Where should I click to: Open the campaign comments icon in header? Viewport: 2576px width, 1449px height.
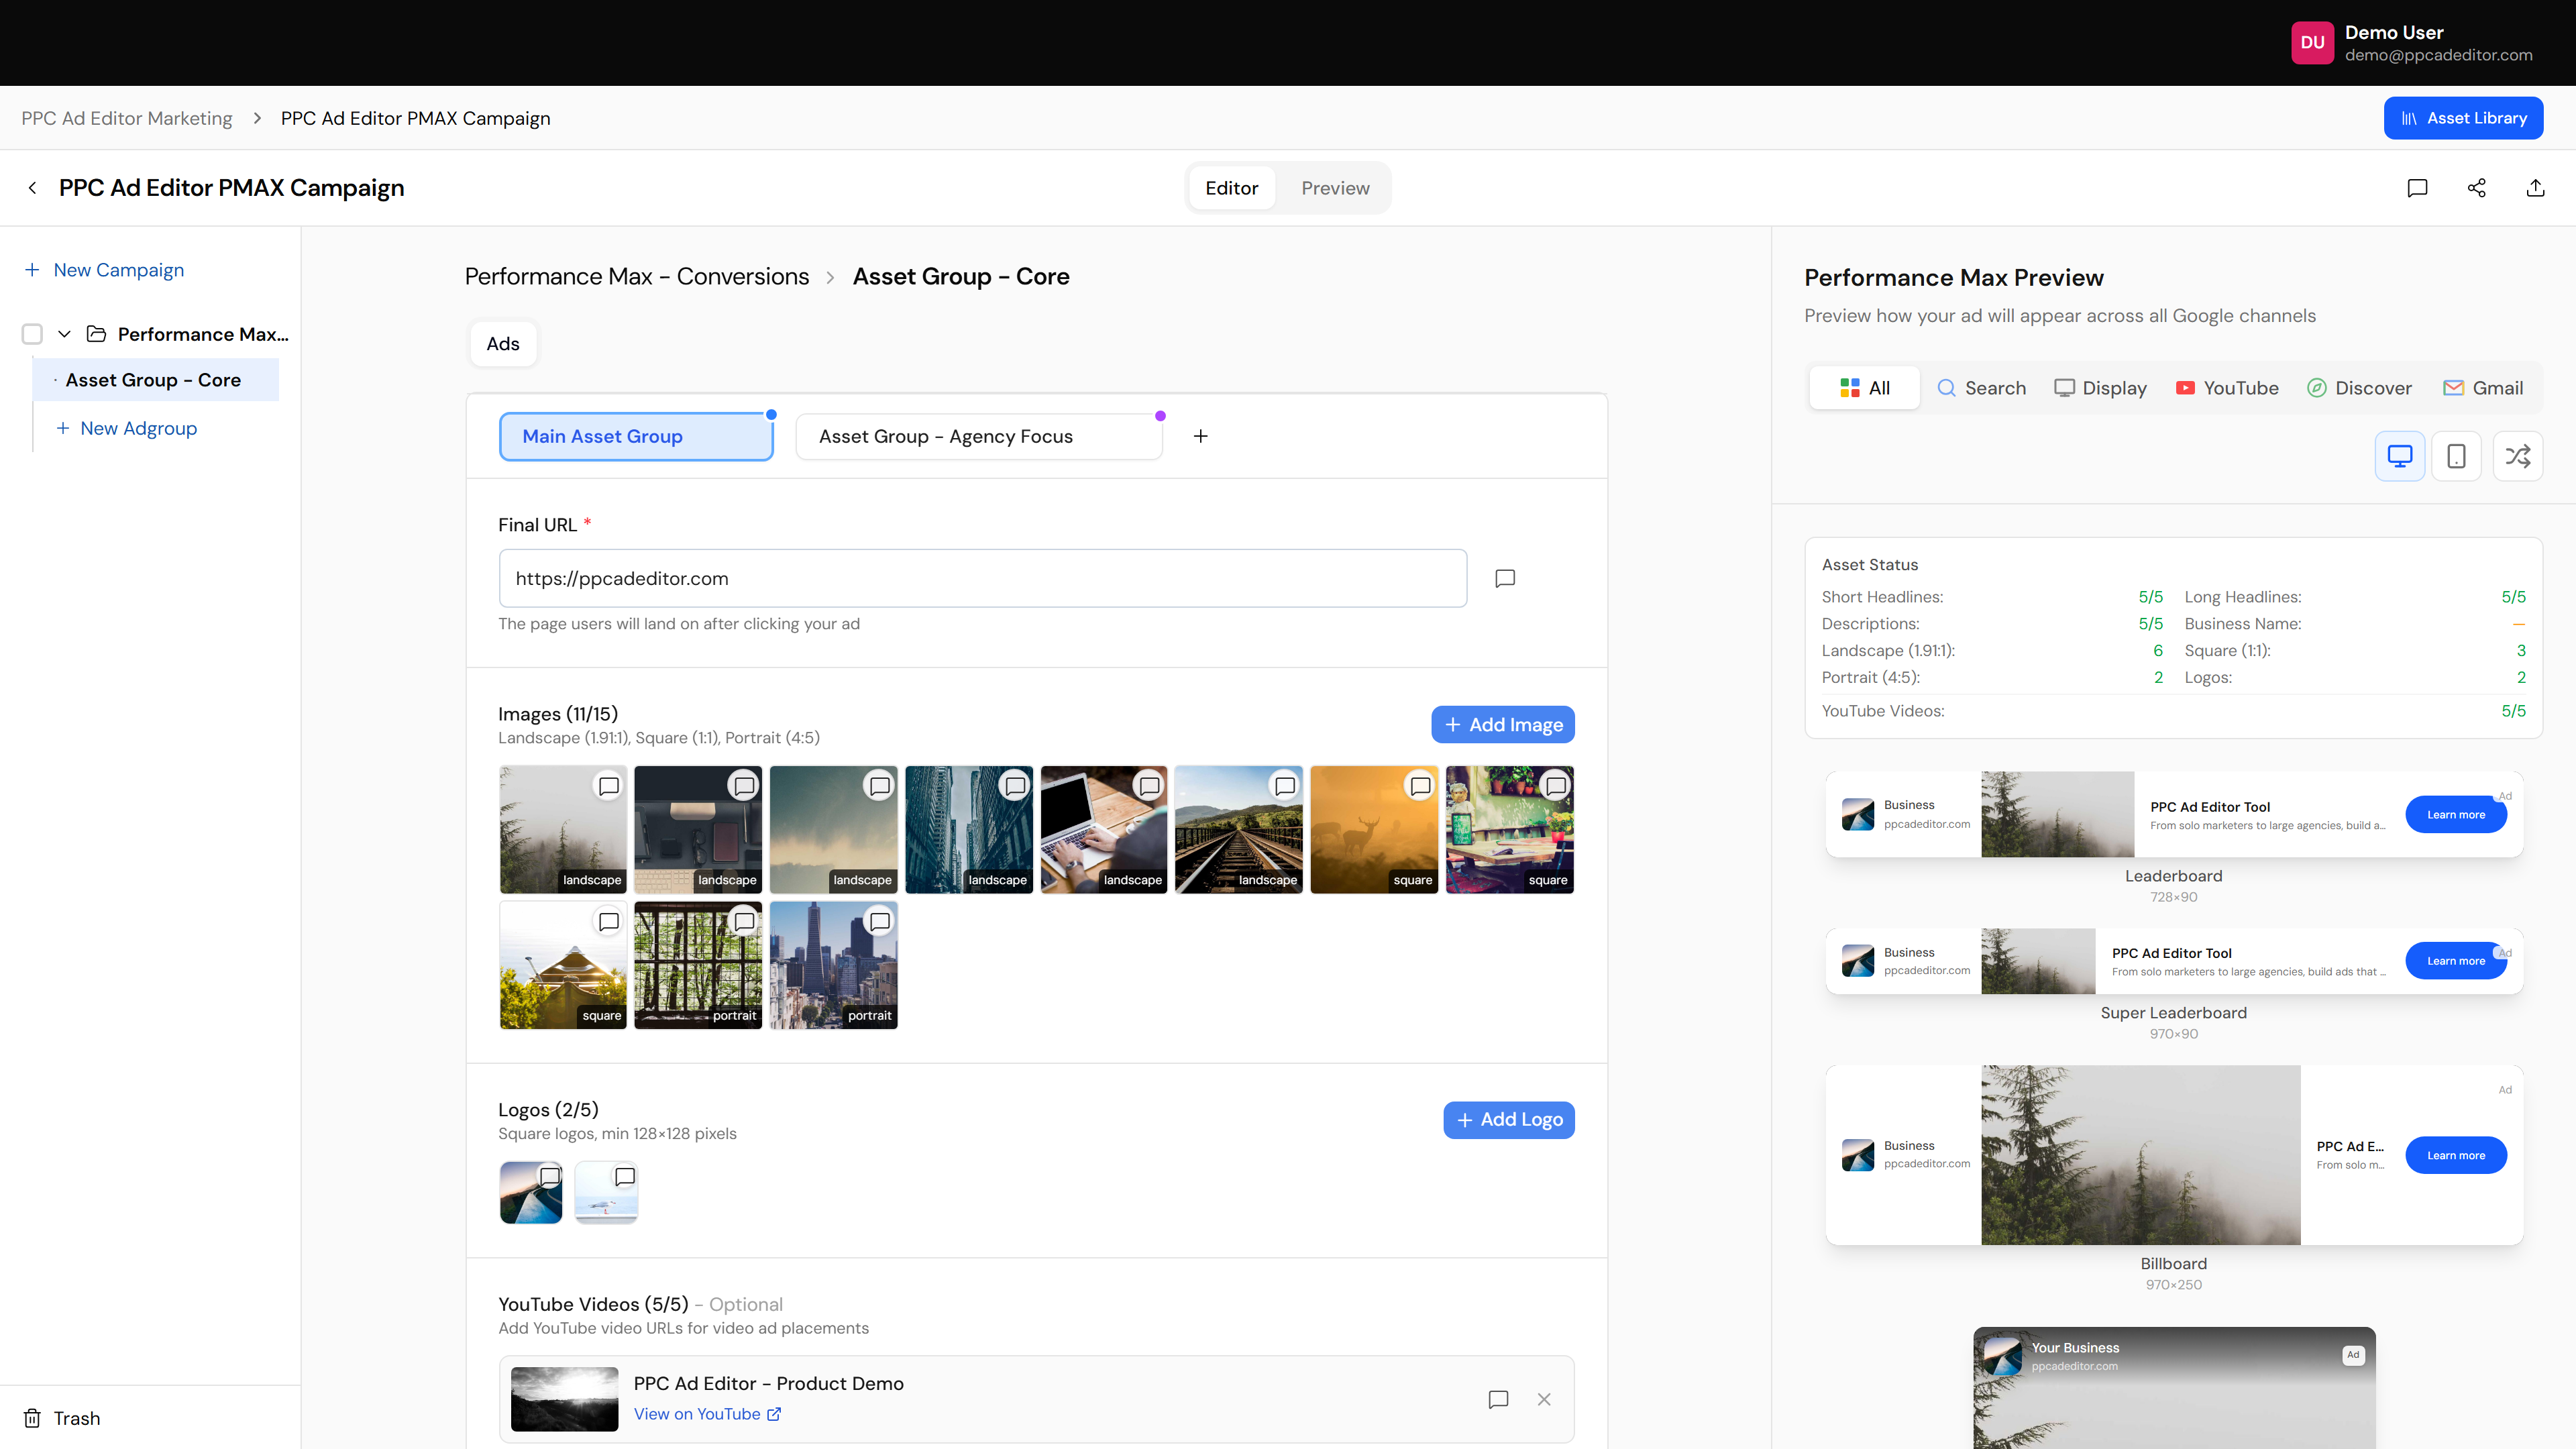click(x=2417, y=188)
